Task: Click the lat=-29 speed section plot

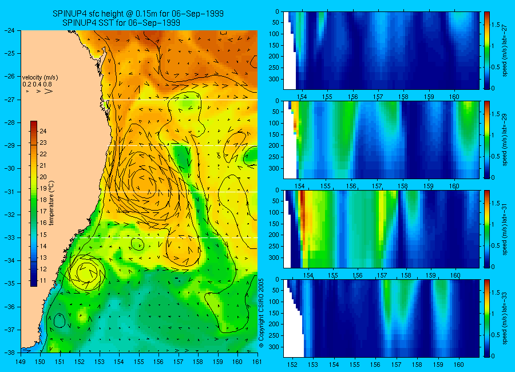Action: 381,140
